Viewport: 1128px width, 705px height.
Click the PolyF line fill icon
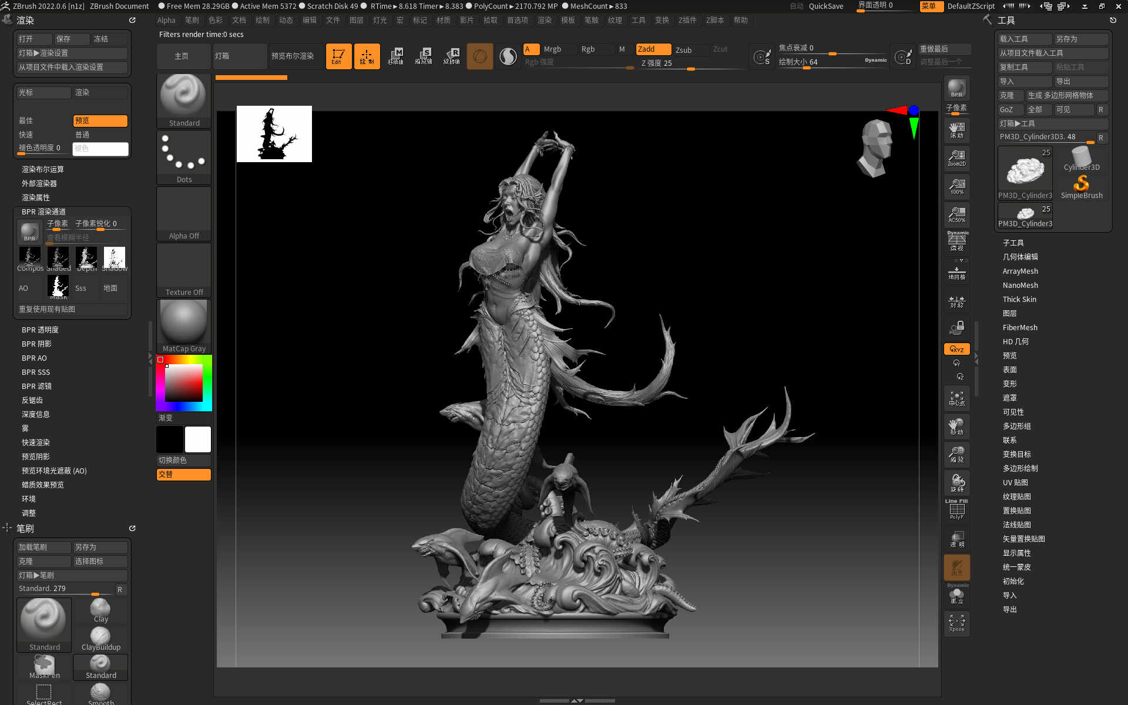[956, 510]
